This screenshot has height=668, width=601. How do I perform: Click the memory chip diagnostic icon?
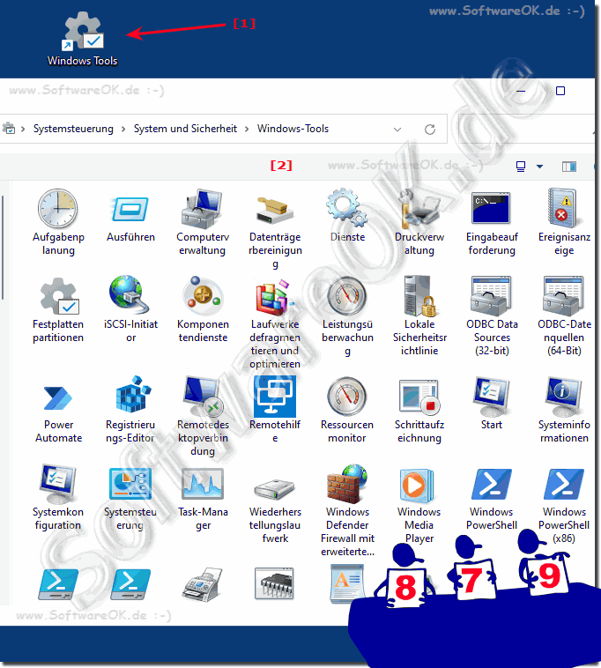click(275, 583)
